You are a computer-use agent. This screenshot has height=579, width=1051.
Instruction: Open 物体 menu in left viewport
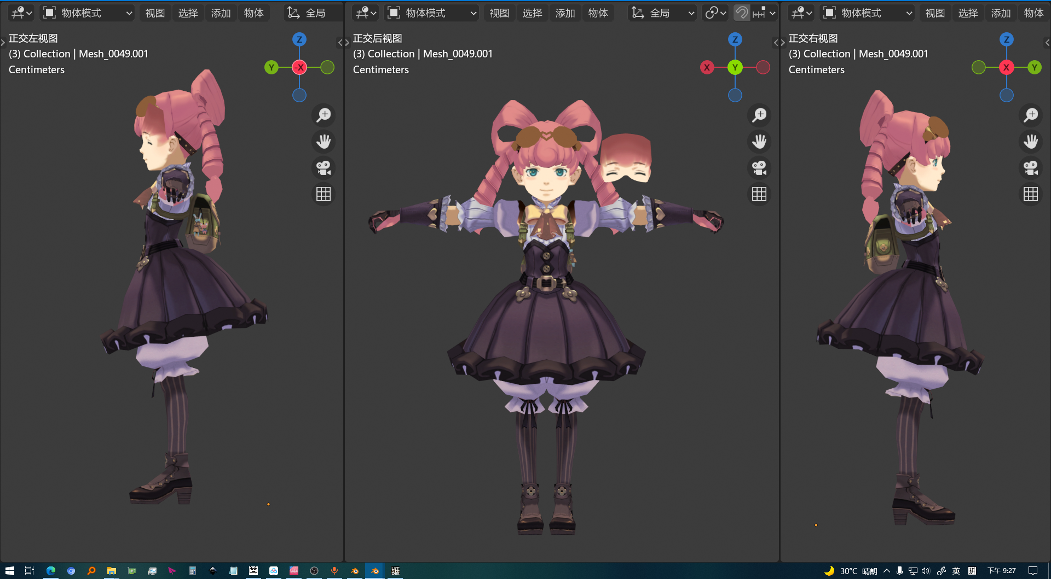(x=253, y=13)
